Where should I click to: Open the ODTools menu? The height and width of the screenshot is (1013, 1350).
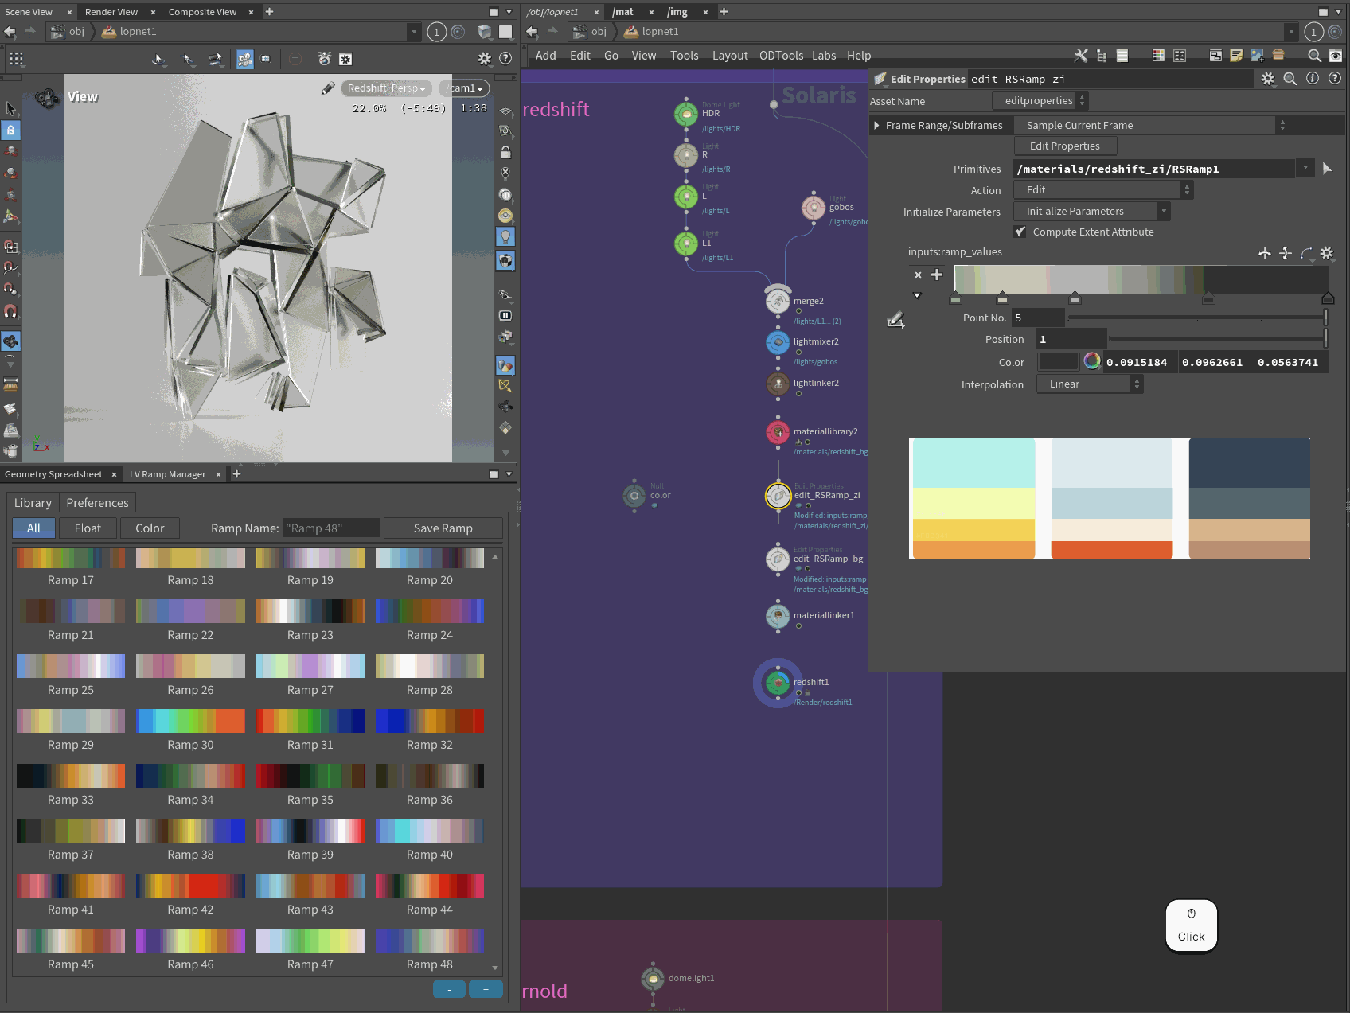point(781,56)
